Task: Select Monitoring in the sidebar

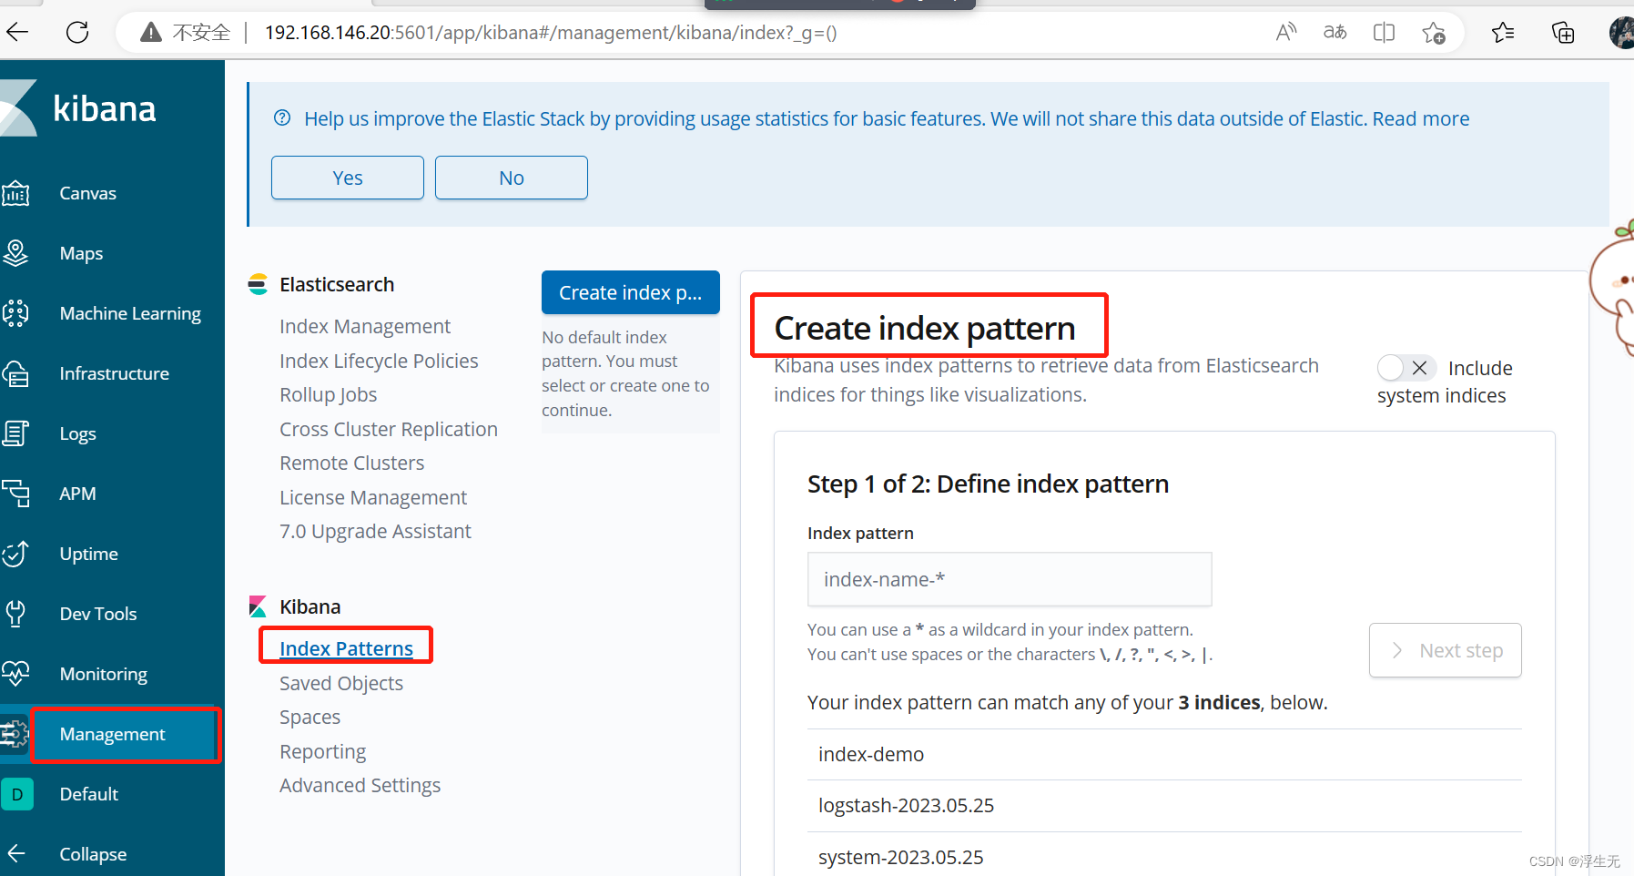Action: pos(104,674)
